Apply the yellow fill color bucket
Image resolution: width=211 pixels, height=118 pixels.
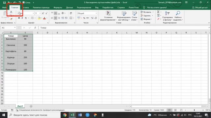click(39, 18)
